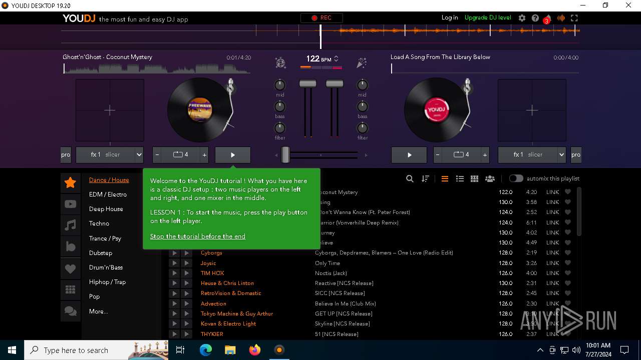This screenshot has height=360, width=641.
Task: Open the chat bubbles sidebar icon
Action: pyautogui.click(x=71, y=311)
